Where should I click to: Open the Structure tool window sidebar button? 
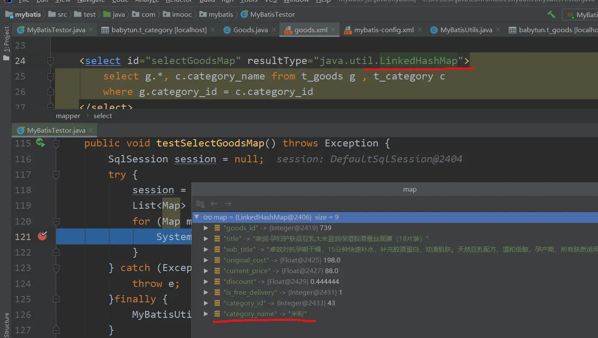click(x=6, y=325)
